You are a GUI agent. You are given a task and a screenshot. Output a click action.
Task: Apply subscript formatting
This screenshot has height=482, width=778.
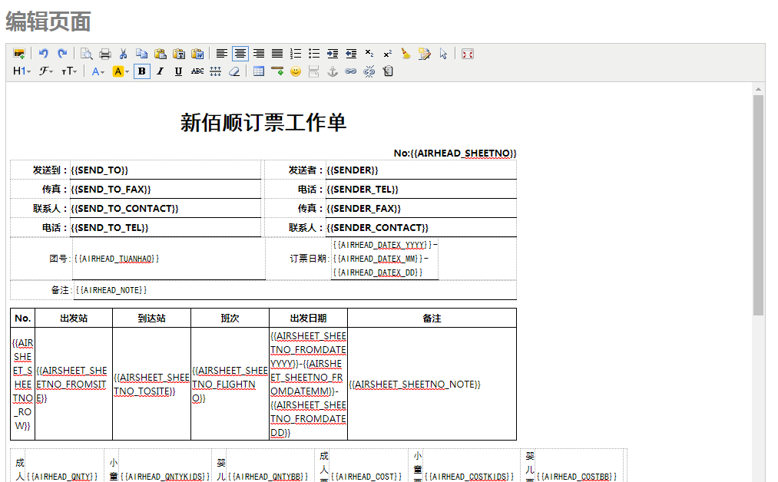[x=369, y=54]
